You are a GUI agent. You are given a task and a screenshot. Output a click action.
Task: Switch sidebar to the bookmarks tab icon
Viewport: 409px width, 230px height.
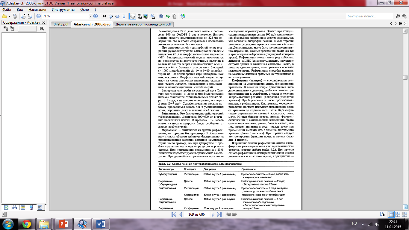pyautogui.click(x=31, y=207)
